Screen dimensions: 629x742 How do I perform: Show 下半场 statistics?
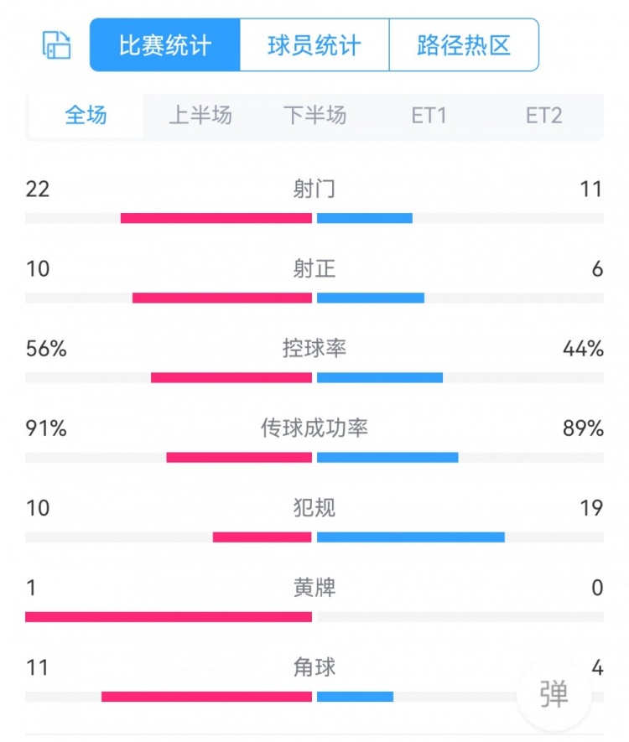coord(314,116)
